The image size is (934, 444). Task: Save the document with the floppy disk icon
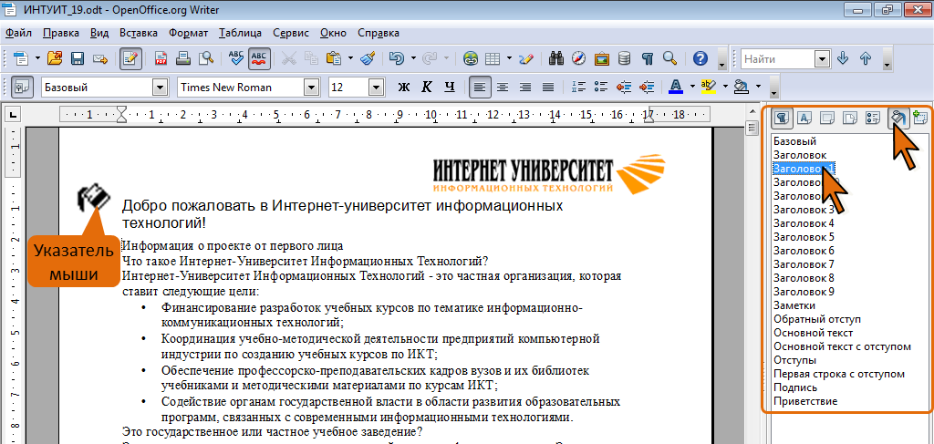(78, 58)
